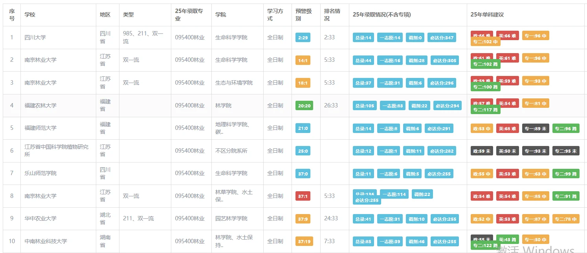Select the dark 专一:89 未 badge
This screenshot has height=253, width=587.
536,129
